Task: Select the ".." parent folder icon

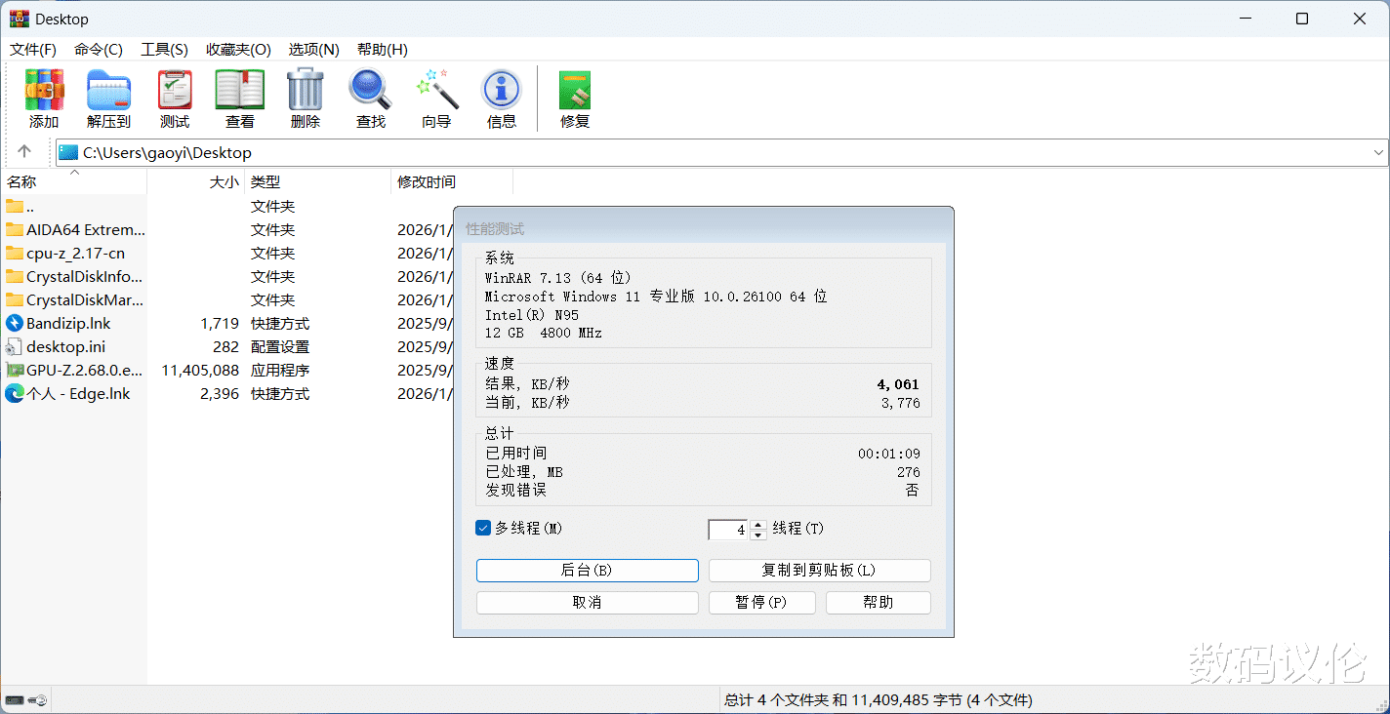Action: (x=14, y=206)
